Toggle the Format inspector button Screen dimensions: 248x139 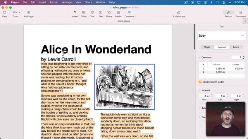point(228,12)
